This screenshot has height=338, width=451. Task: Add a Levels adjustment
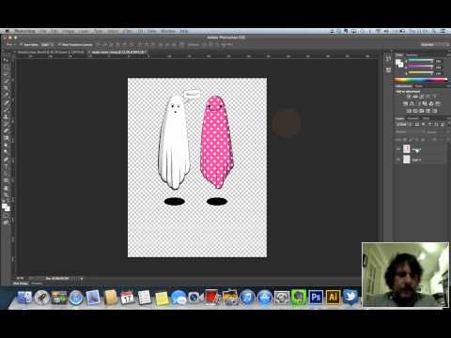[x=415, y=97]
